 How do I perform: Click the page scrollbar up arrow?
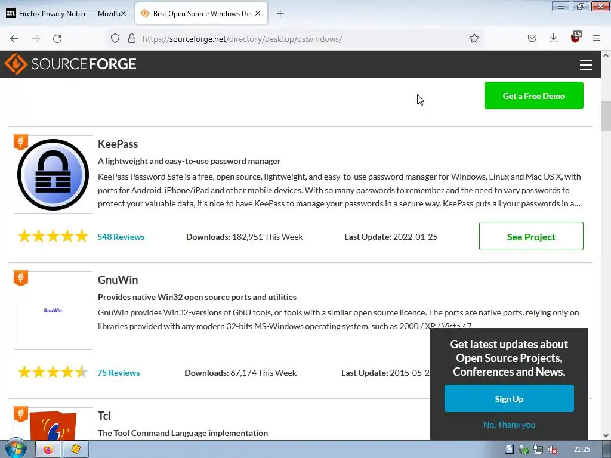[606, 55]
